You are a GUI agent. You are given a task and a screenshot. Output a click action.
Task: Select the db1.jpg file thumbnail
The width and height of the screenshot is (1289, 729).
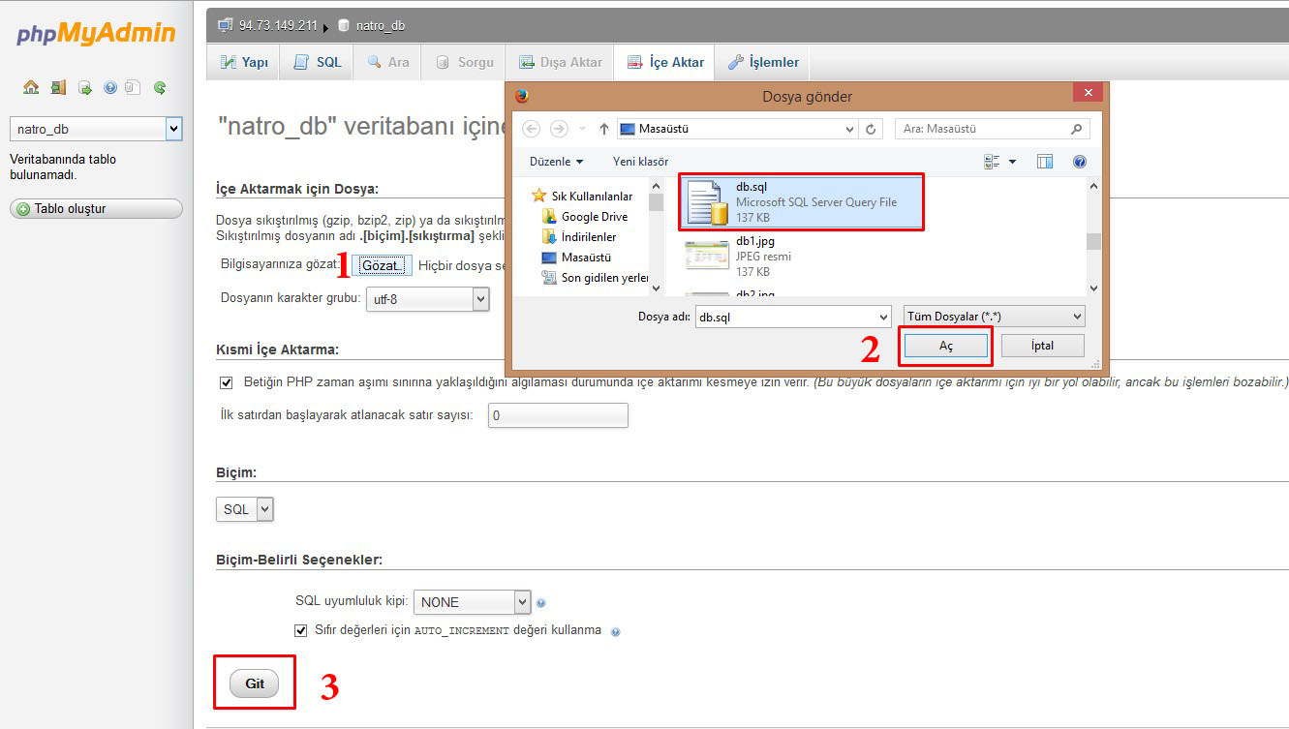(707, 257)
